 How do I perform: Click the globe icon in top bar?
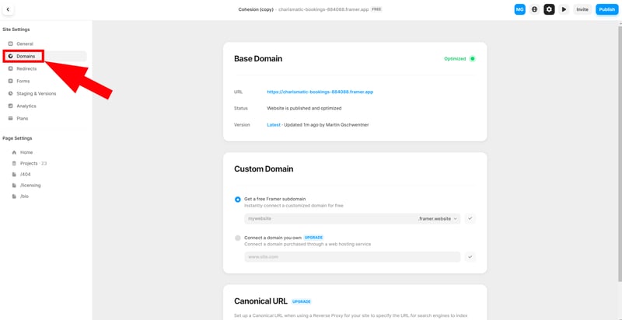(x=534, y=9)
